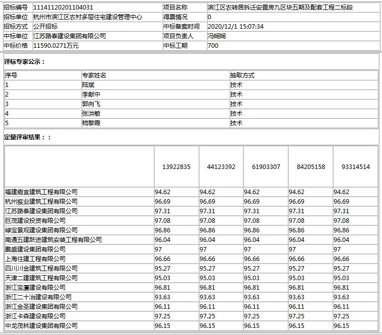Viewport: 382px width, 335px height.
Task: Select project name 滨江区农转居拆迁安置房九区块五期及配套工程二标段
Action: coord(280,7)
